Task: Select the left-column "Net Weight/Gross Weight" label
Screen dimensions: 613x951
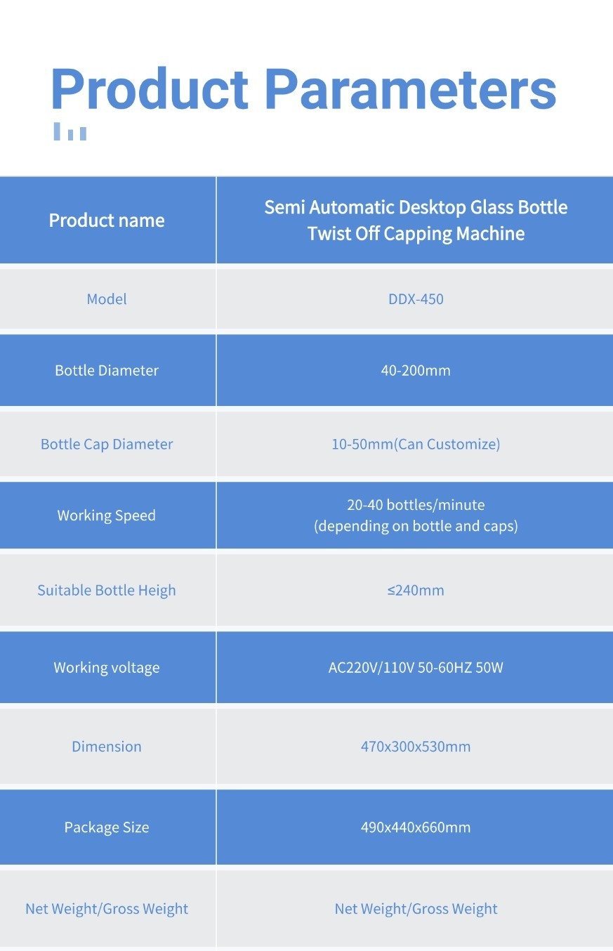Action: pyautogui.click(x=107, y=909)
